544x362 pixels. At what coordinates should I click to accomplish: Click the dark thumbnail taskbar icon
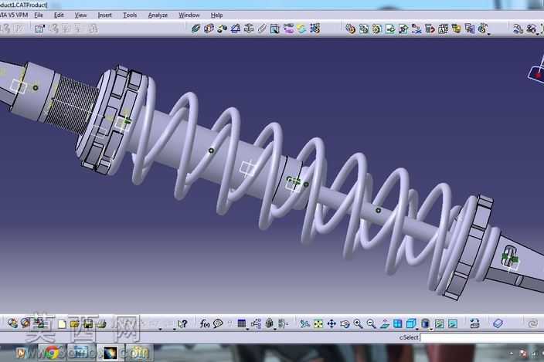pyautogui.click(x=110, y=353)
